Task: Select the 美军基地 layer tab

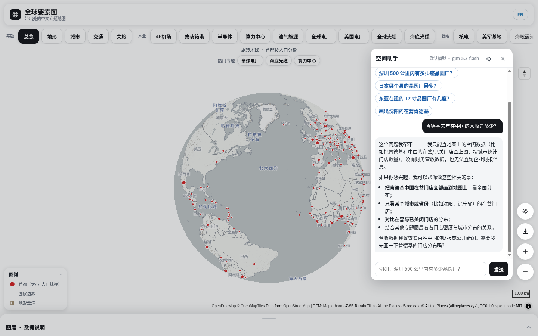Action: coord(492,36)
